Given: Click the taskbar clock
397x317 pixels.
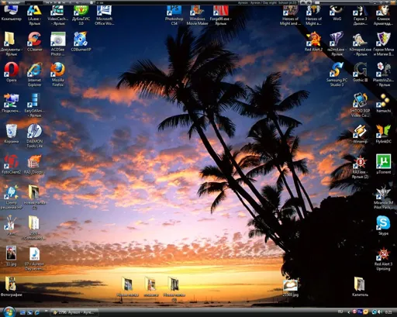Looking at the screenshot, I should [388, 312].
